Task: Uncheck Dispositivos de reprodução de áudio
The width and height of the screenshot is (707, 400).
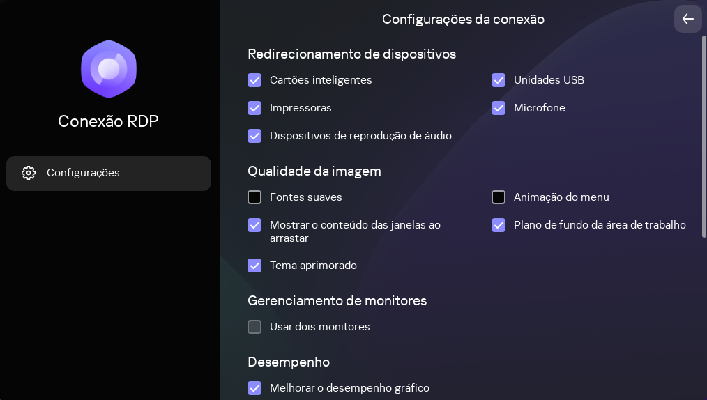Action: point(254,136)
